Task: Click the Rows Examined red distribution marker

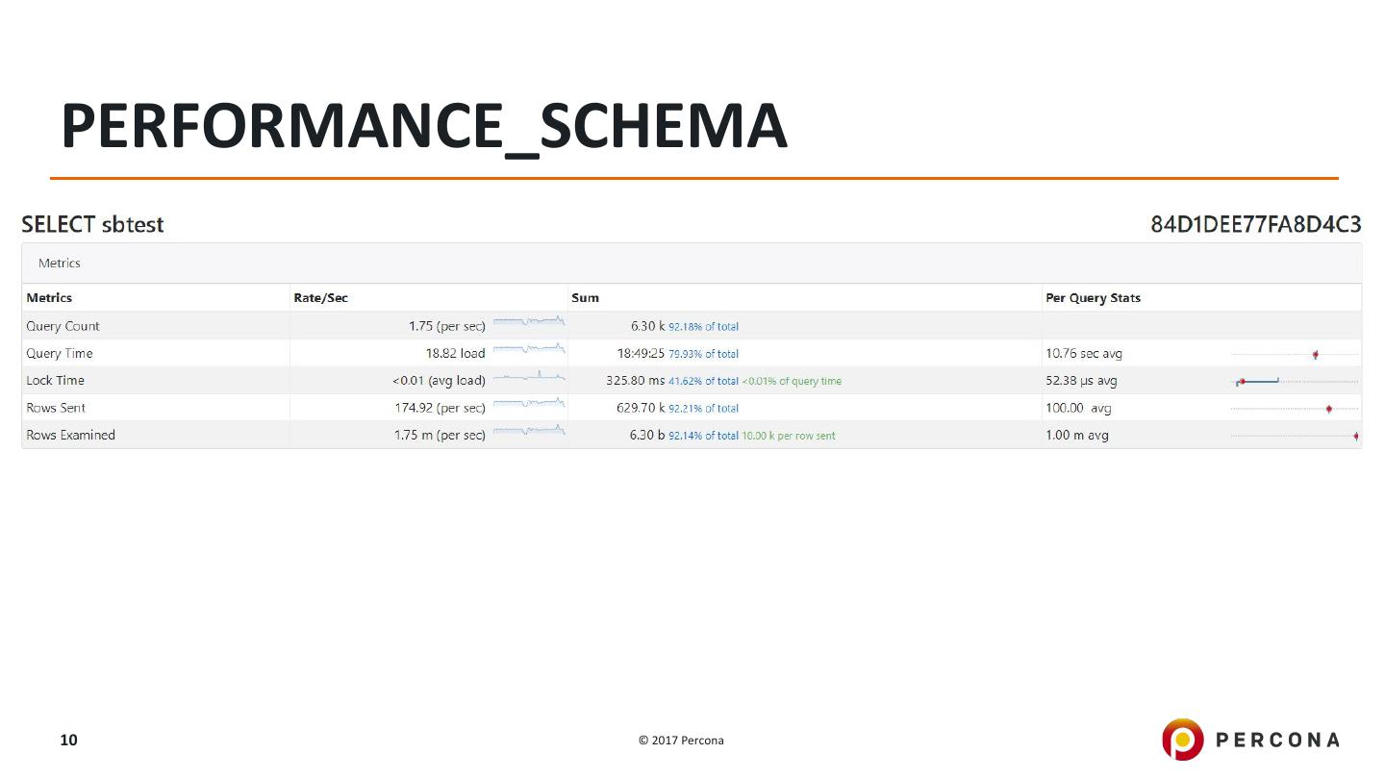Action: tap(1356, 437)
